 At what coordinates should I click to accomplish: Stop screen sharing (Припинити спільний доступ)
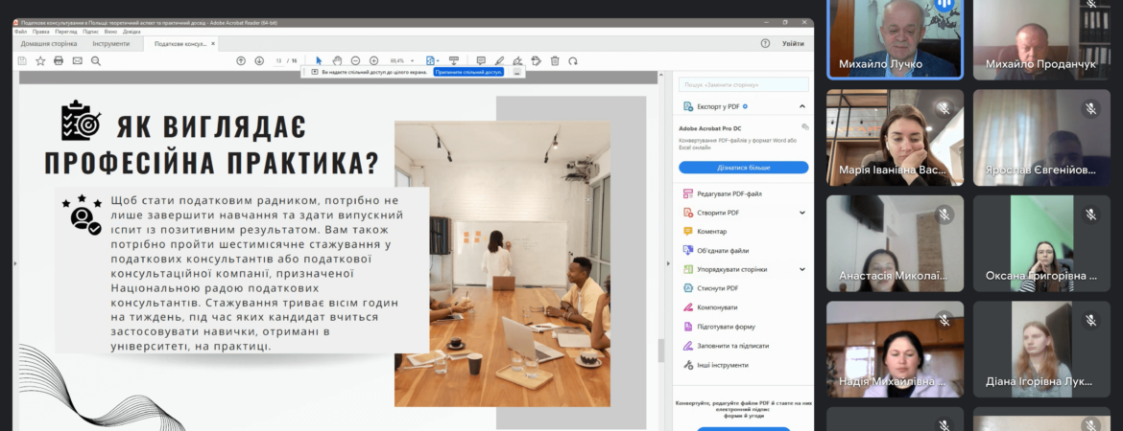469,72
